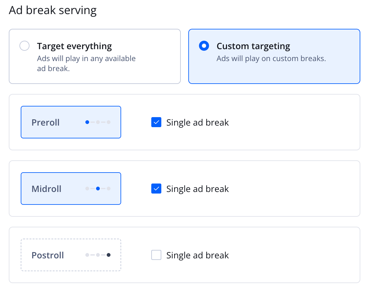
Task: Click the Postroll Single ad break label
Action: pyautogui.click(x=197, y=255)
